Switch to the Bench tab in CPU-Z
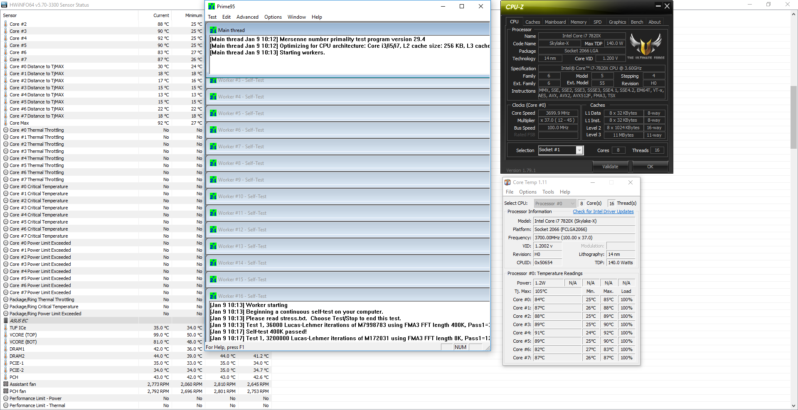The width and height of the screenshot is (798, 410). pos(637,22)
